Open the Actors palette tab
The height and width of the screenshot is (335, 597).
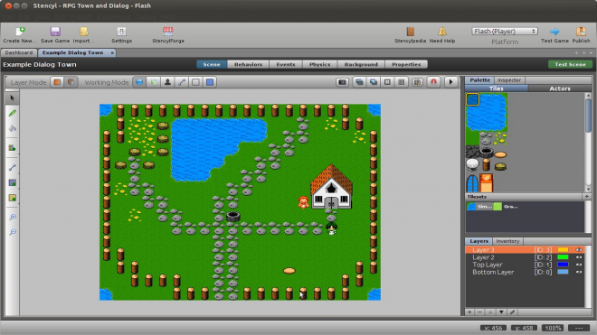click(x=560, y=88)
